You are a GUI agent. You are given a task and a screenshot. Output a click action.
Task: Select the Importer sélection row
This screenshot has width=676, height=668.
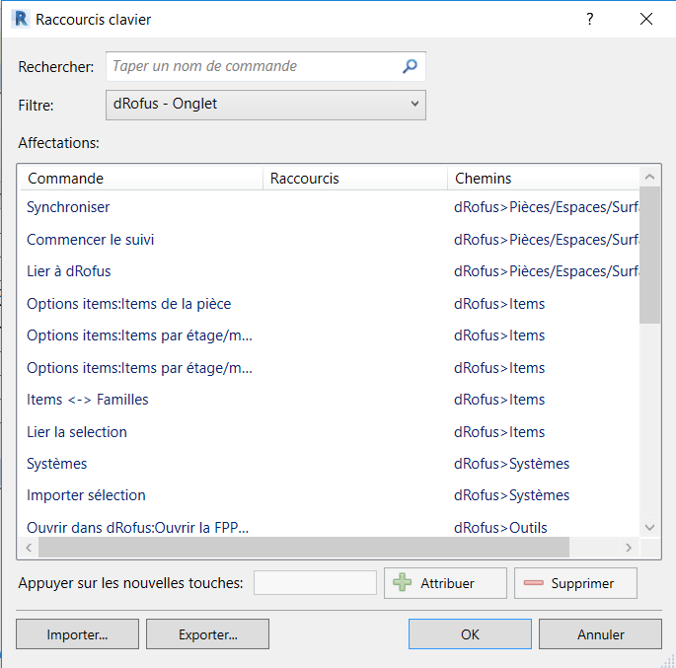86,495
